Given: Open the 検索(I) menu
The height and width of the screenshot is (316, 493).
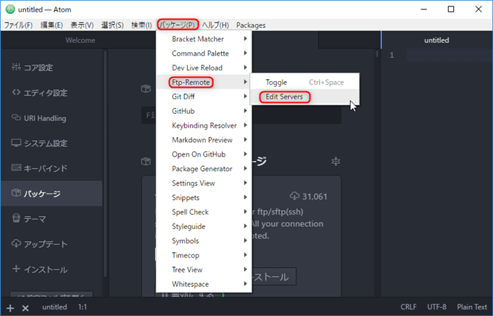Looking at the screenshot, I should pyautogui.click(x=141, y=25).
